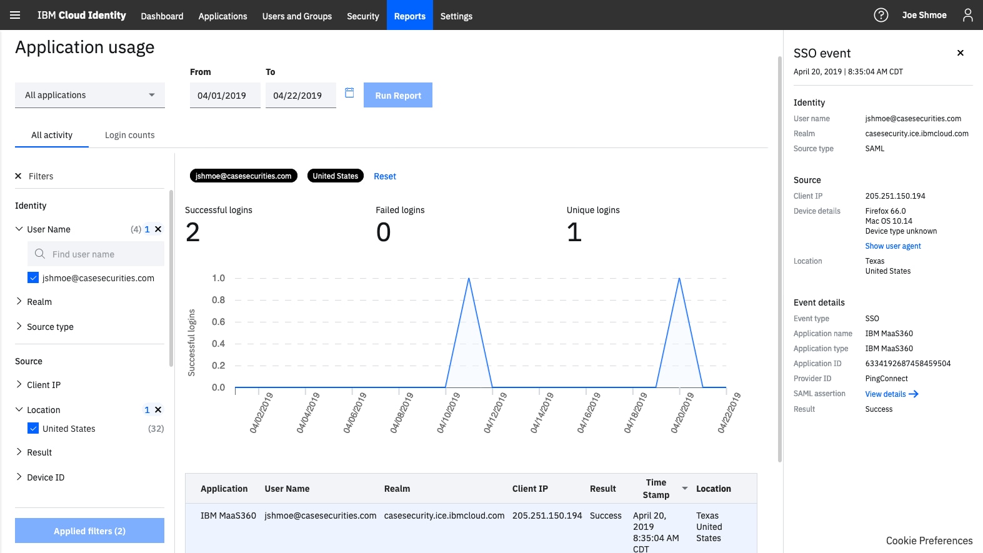Open the user profile avatar icon
983x553 pixels.
coord(967,15)
